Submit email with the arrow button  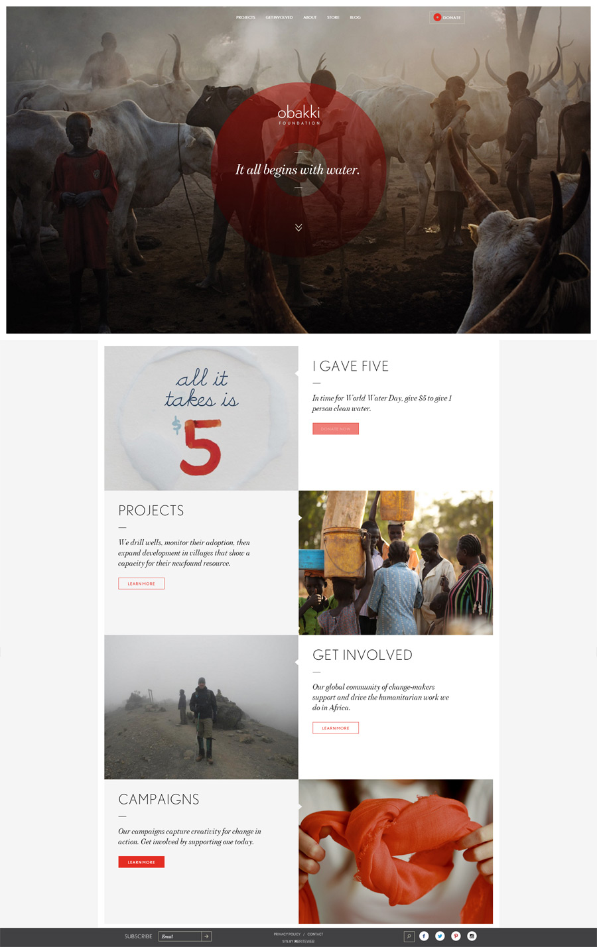click(x=206, y=936)
